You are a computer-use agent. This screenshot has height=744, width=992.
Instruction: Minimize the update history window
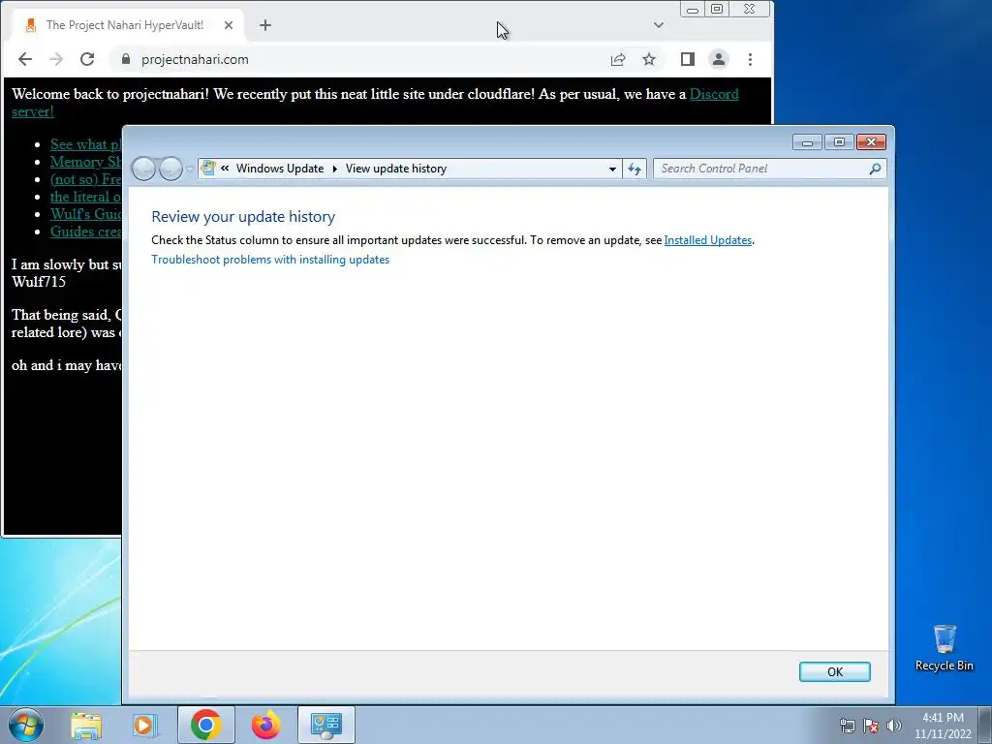coord(807,142)
